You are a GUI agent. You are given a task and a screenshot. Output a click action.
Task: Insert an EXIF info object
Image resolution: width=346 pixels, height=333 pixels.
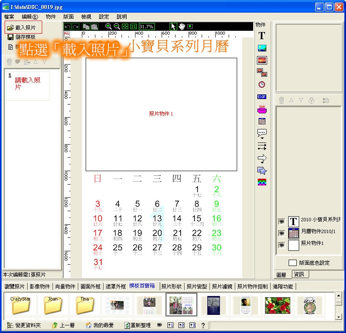click(x=262, y=97)
